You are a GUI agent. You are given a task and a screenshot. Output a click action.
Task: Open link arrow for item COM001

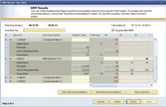coord(14,78)
